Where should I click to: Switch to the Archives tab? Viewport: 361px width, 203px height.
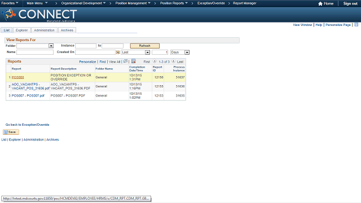click(x=67, y=30)
